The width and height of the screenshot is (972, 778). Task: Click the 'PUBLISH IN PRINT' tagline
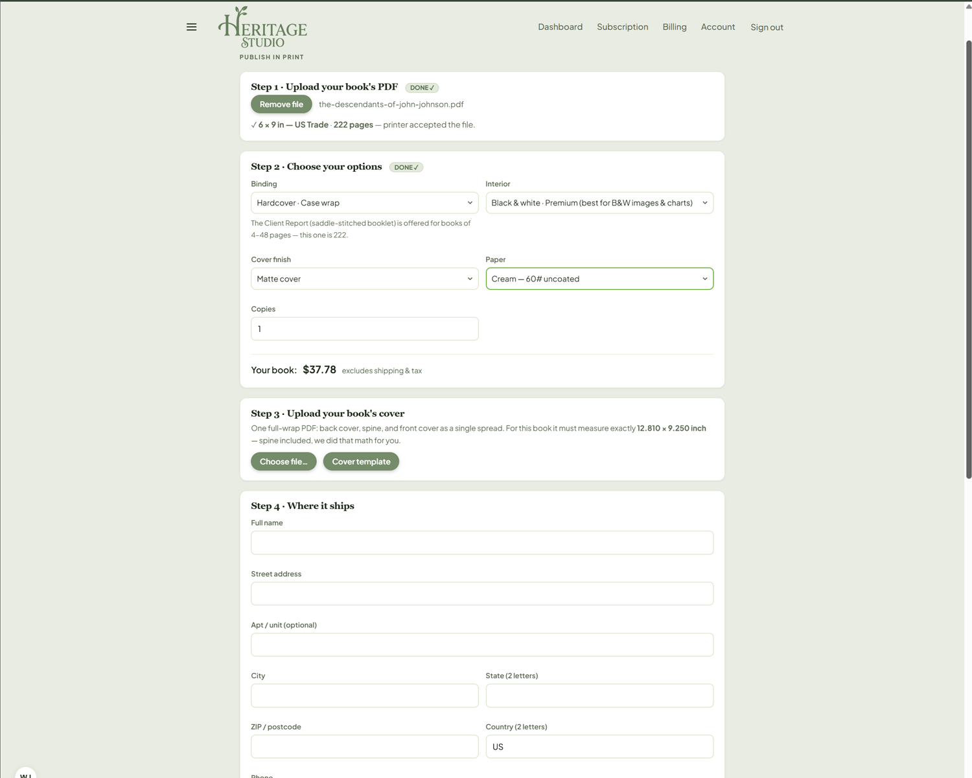coord(272,57)
